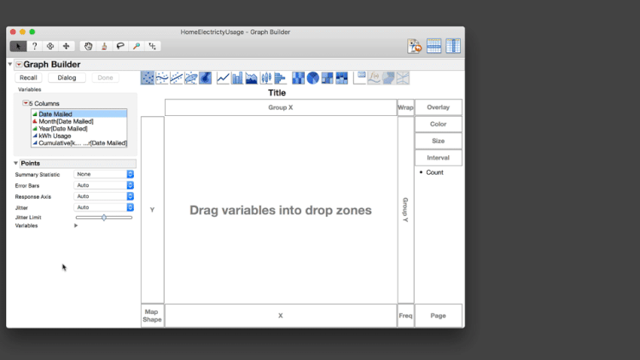Select the Bar chart element

coord(237,78)
